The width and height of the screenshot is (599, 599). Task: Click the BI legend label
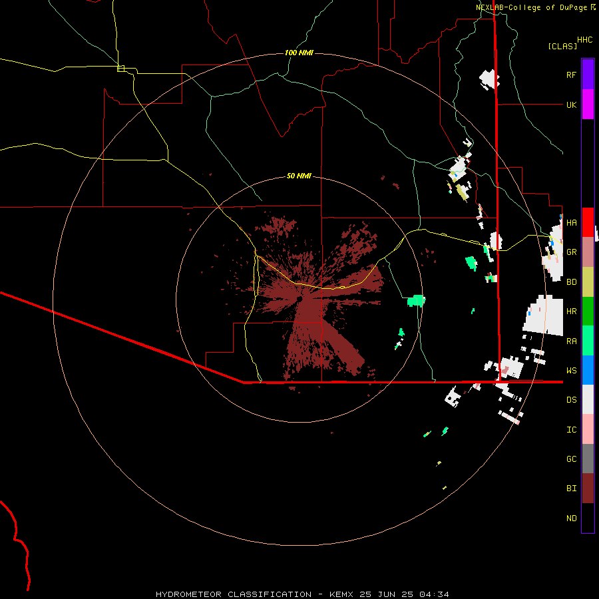(x=571, y=489)
